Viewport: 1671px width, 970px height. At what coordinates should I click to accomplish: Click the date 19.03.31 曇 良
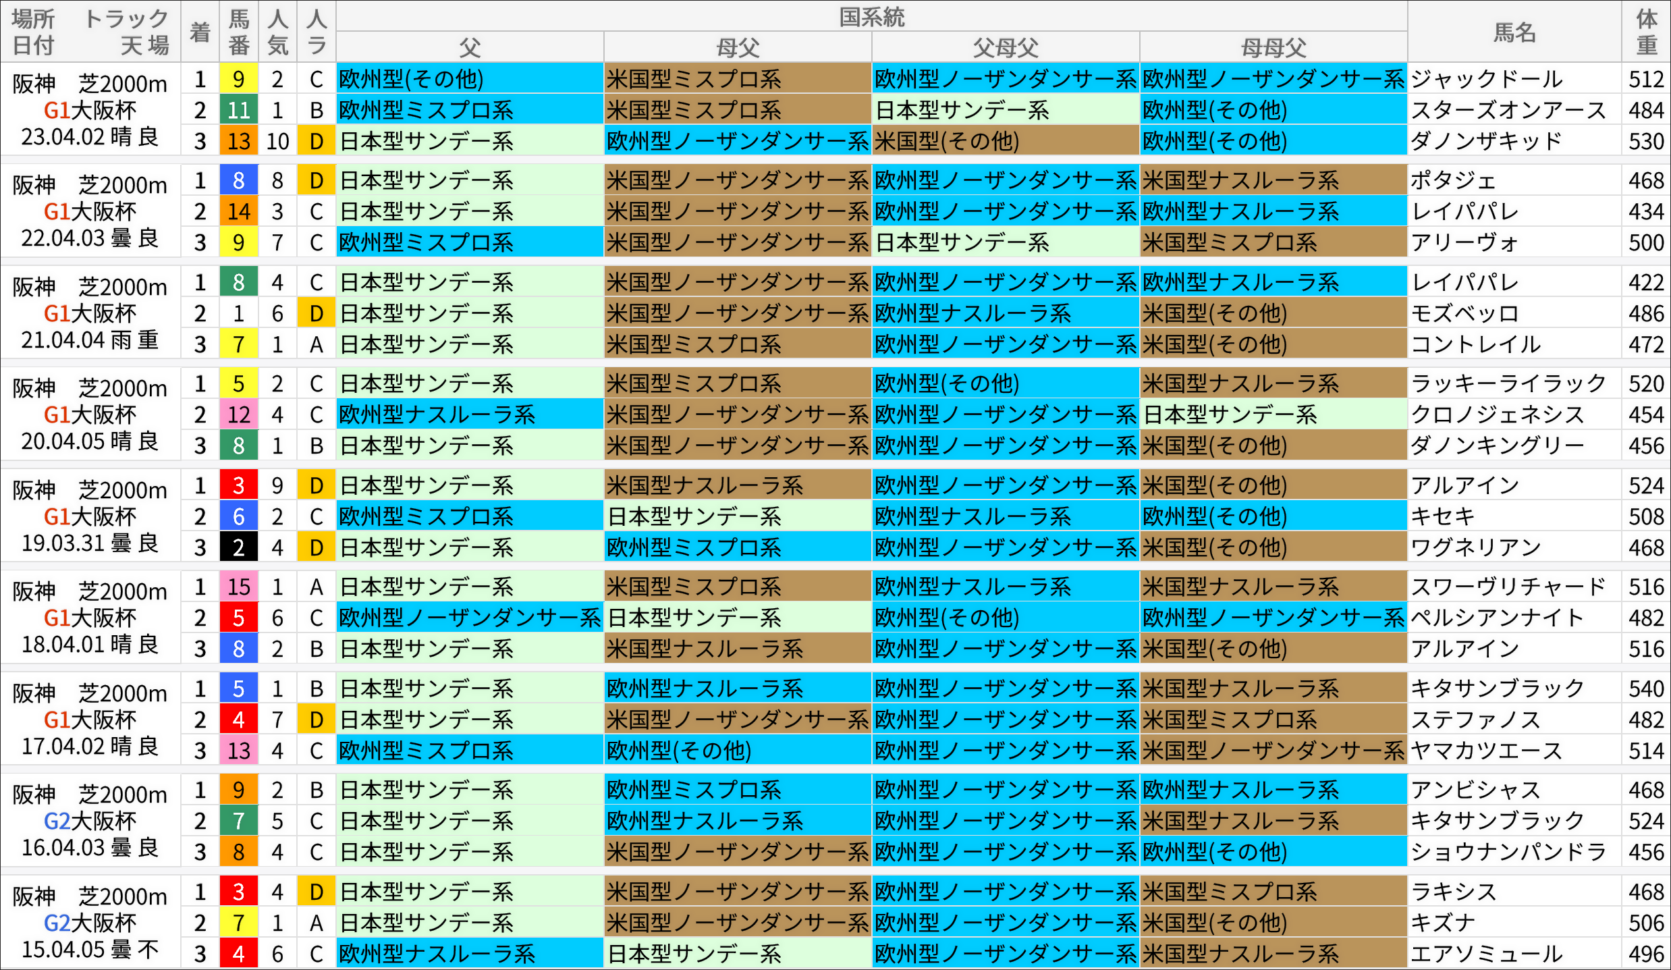click(90, 543)
